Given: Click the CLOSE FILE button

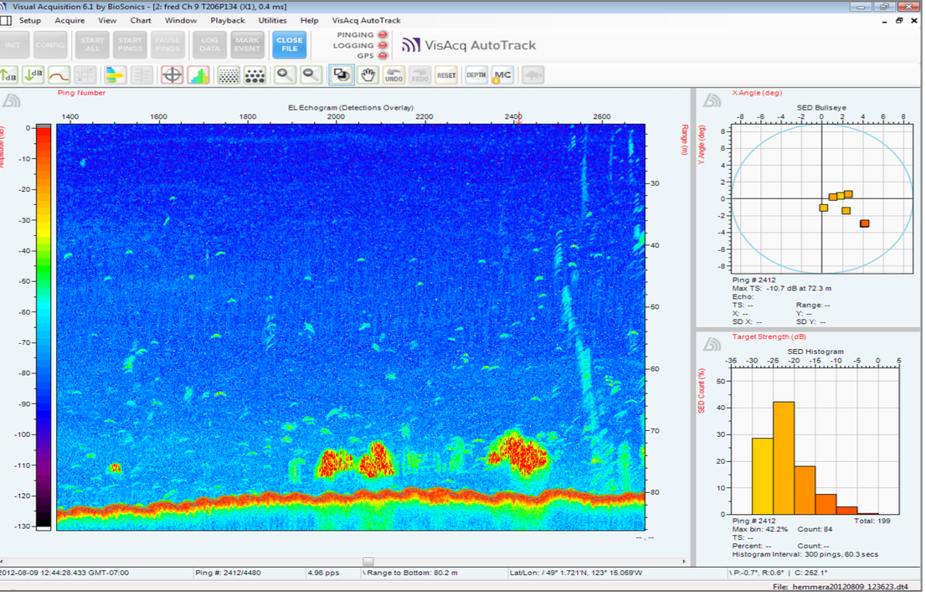Looking at the screenshot, I should 290,44.
